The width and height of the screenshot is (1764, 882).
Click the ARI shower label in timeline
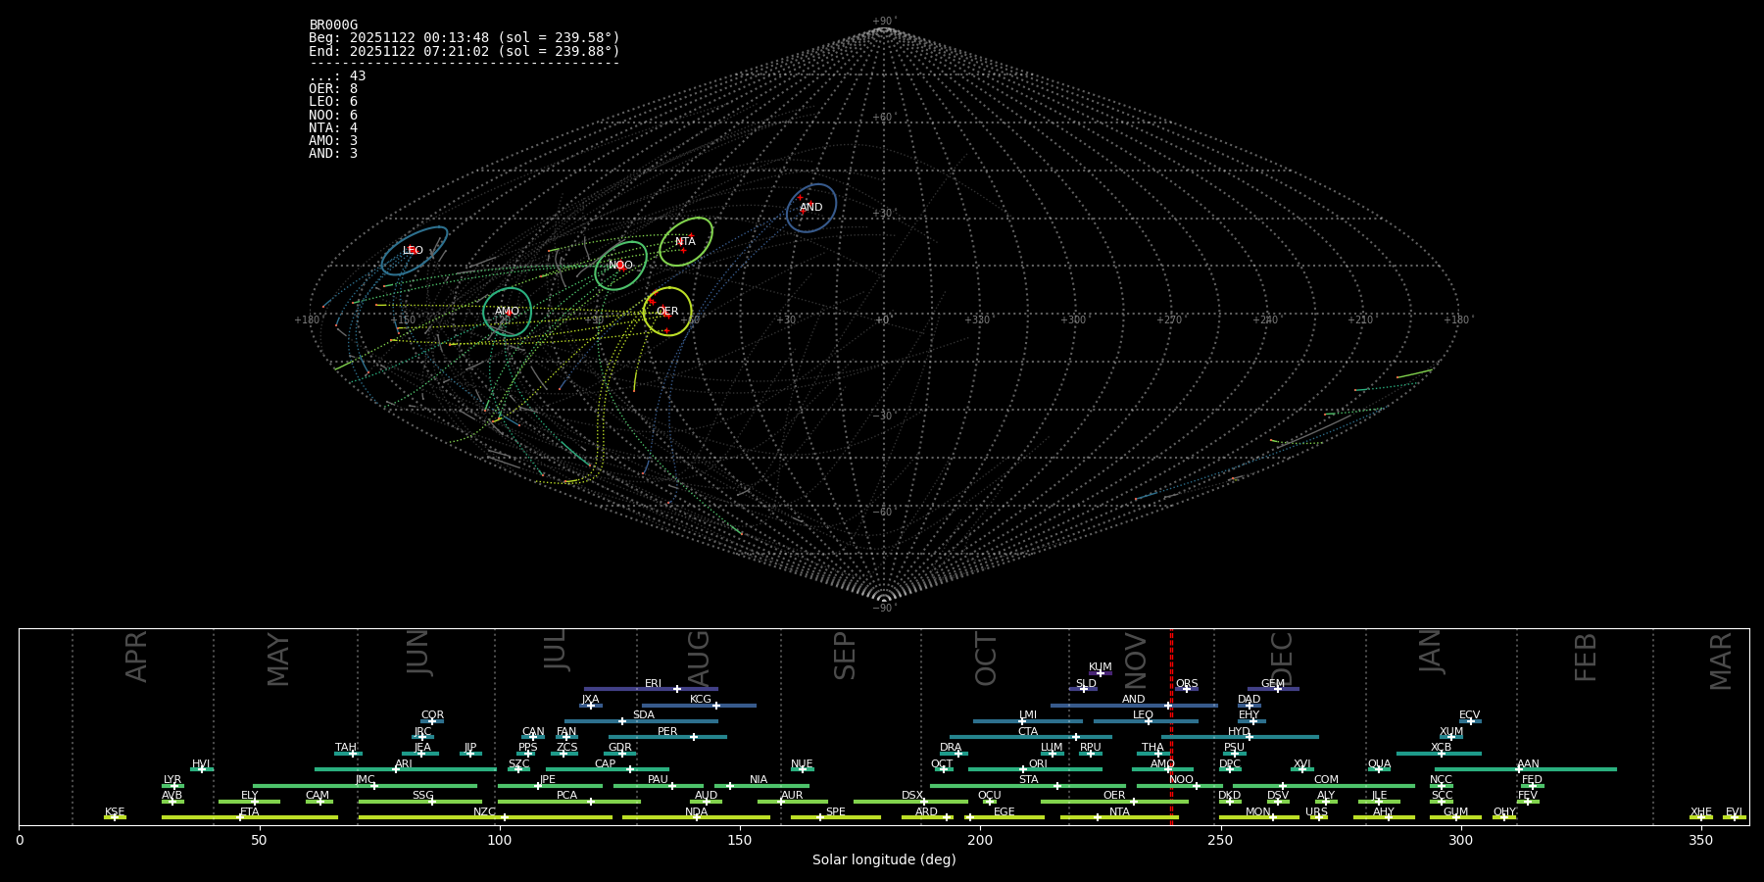point(404,763)
